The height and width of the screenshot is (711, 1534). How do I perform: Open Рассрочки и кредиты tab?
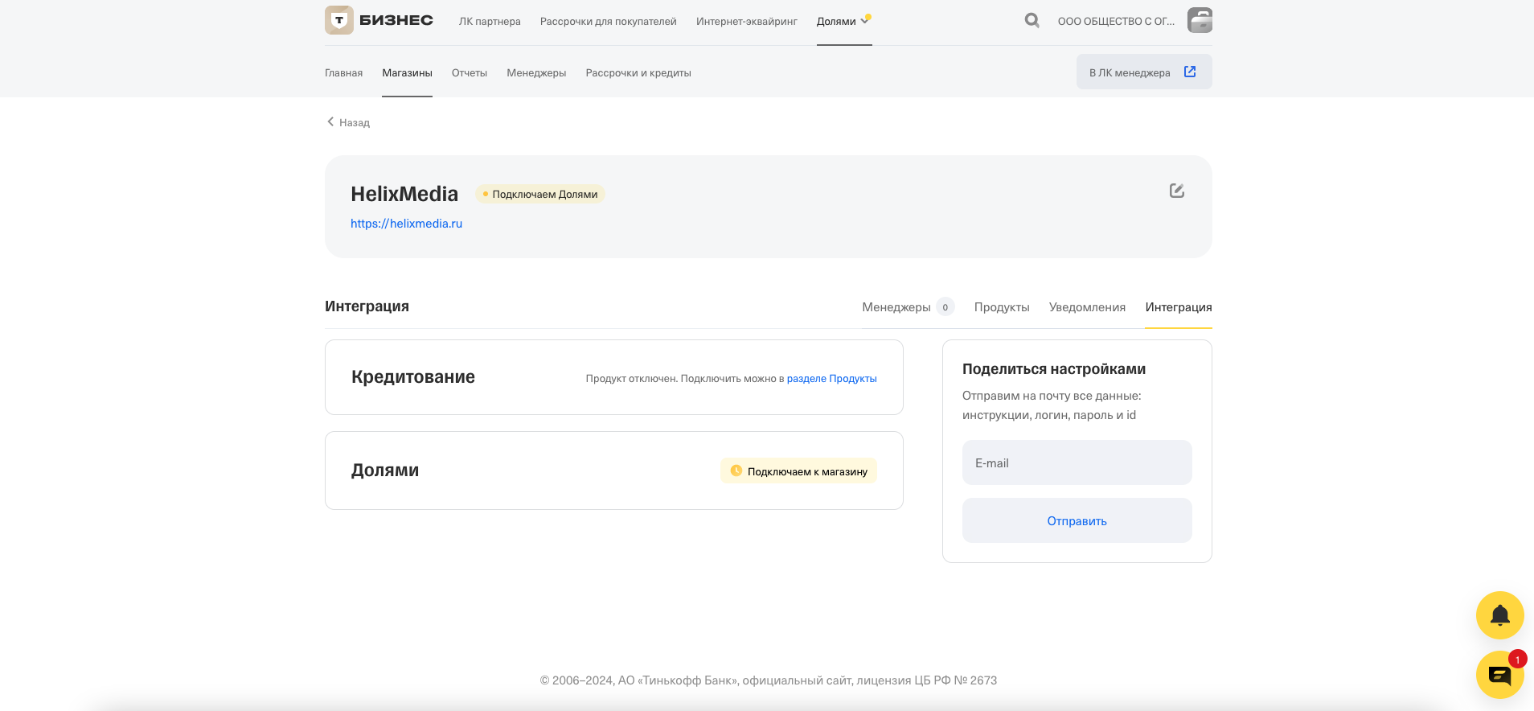638,73
